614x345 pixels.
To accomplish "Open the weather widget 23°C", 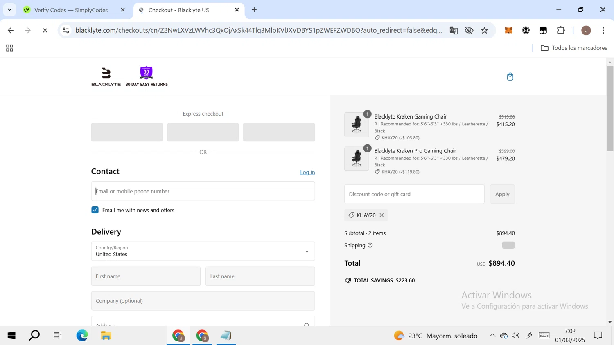I will pos(436,336).
